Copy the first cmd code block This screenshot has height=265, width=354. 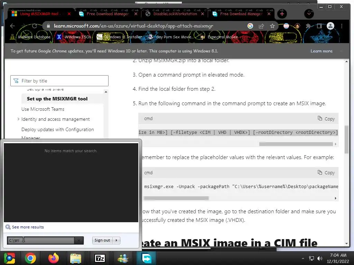click(x=326, y=119)
